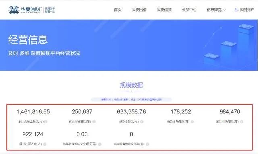Image resolution: width=258 pixels, height=154 pixels.
Task: Click the user icon beside 我的账户
Action: coord(236,10)
